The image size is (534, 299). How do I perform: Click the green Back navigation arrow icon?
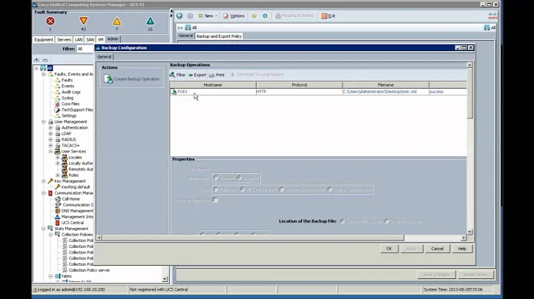pyautogui.click(x=179, y=16)
